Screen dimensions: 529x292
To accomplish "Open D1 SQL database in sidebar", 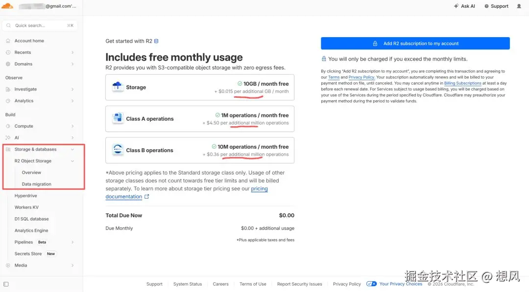I will [x=31, y=219].
